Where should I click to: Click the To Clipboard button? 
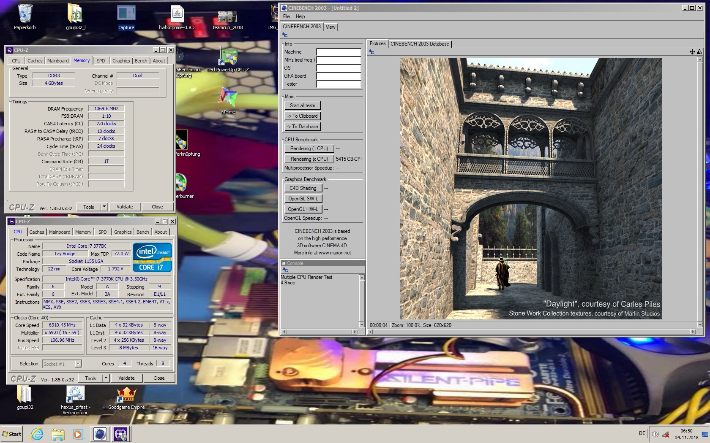pos(303,116)
